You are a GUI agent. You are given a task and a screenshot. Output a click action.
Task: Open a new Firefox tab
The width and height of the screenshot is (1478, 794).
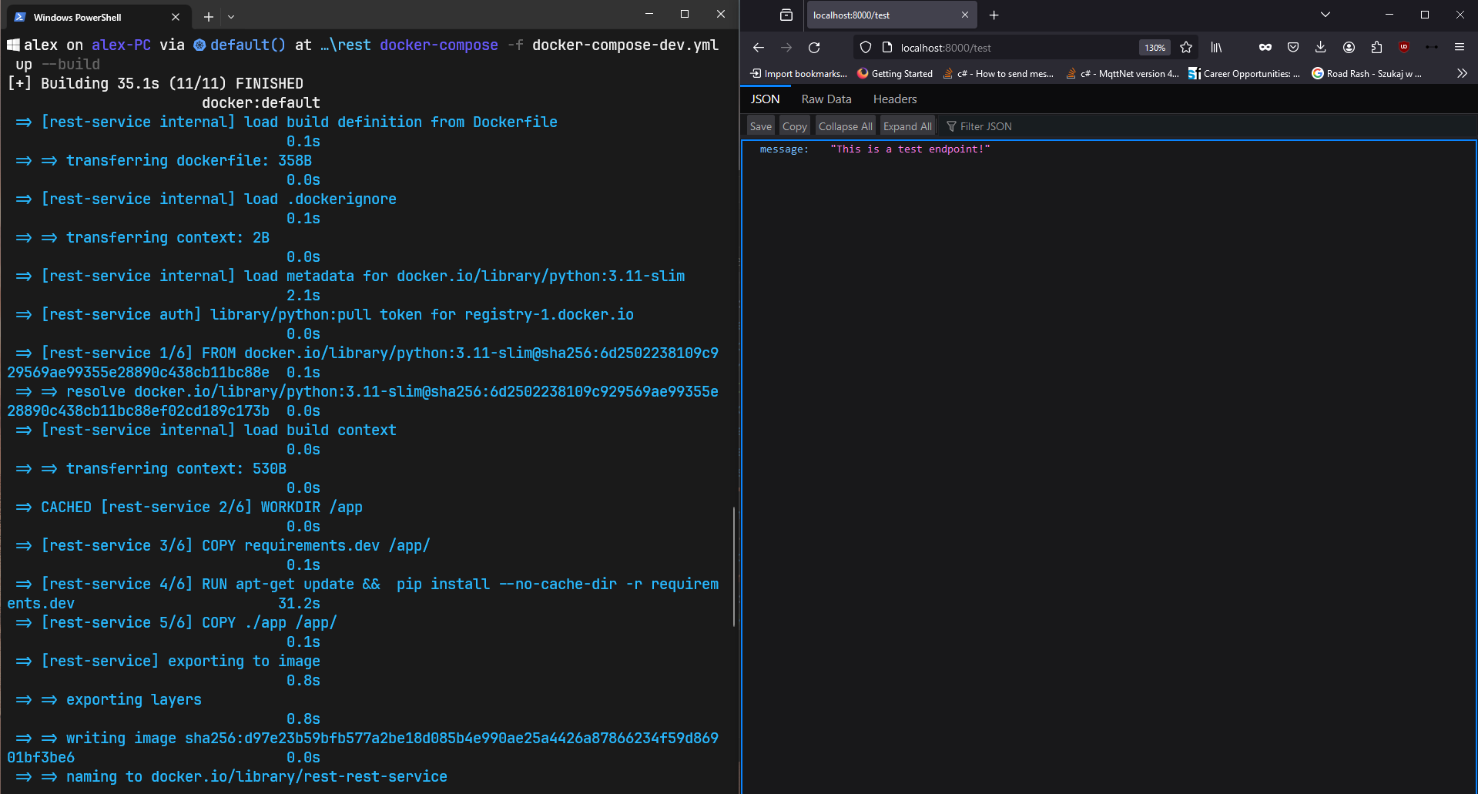pos(994,15)
